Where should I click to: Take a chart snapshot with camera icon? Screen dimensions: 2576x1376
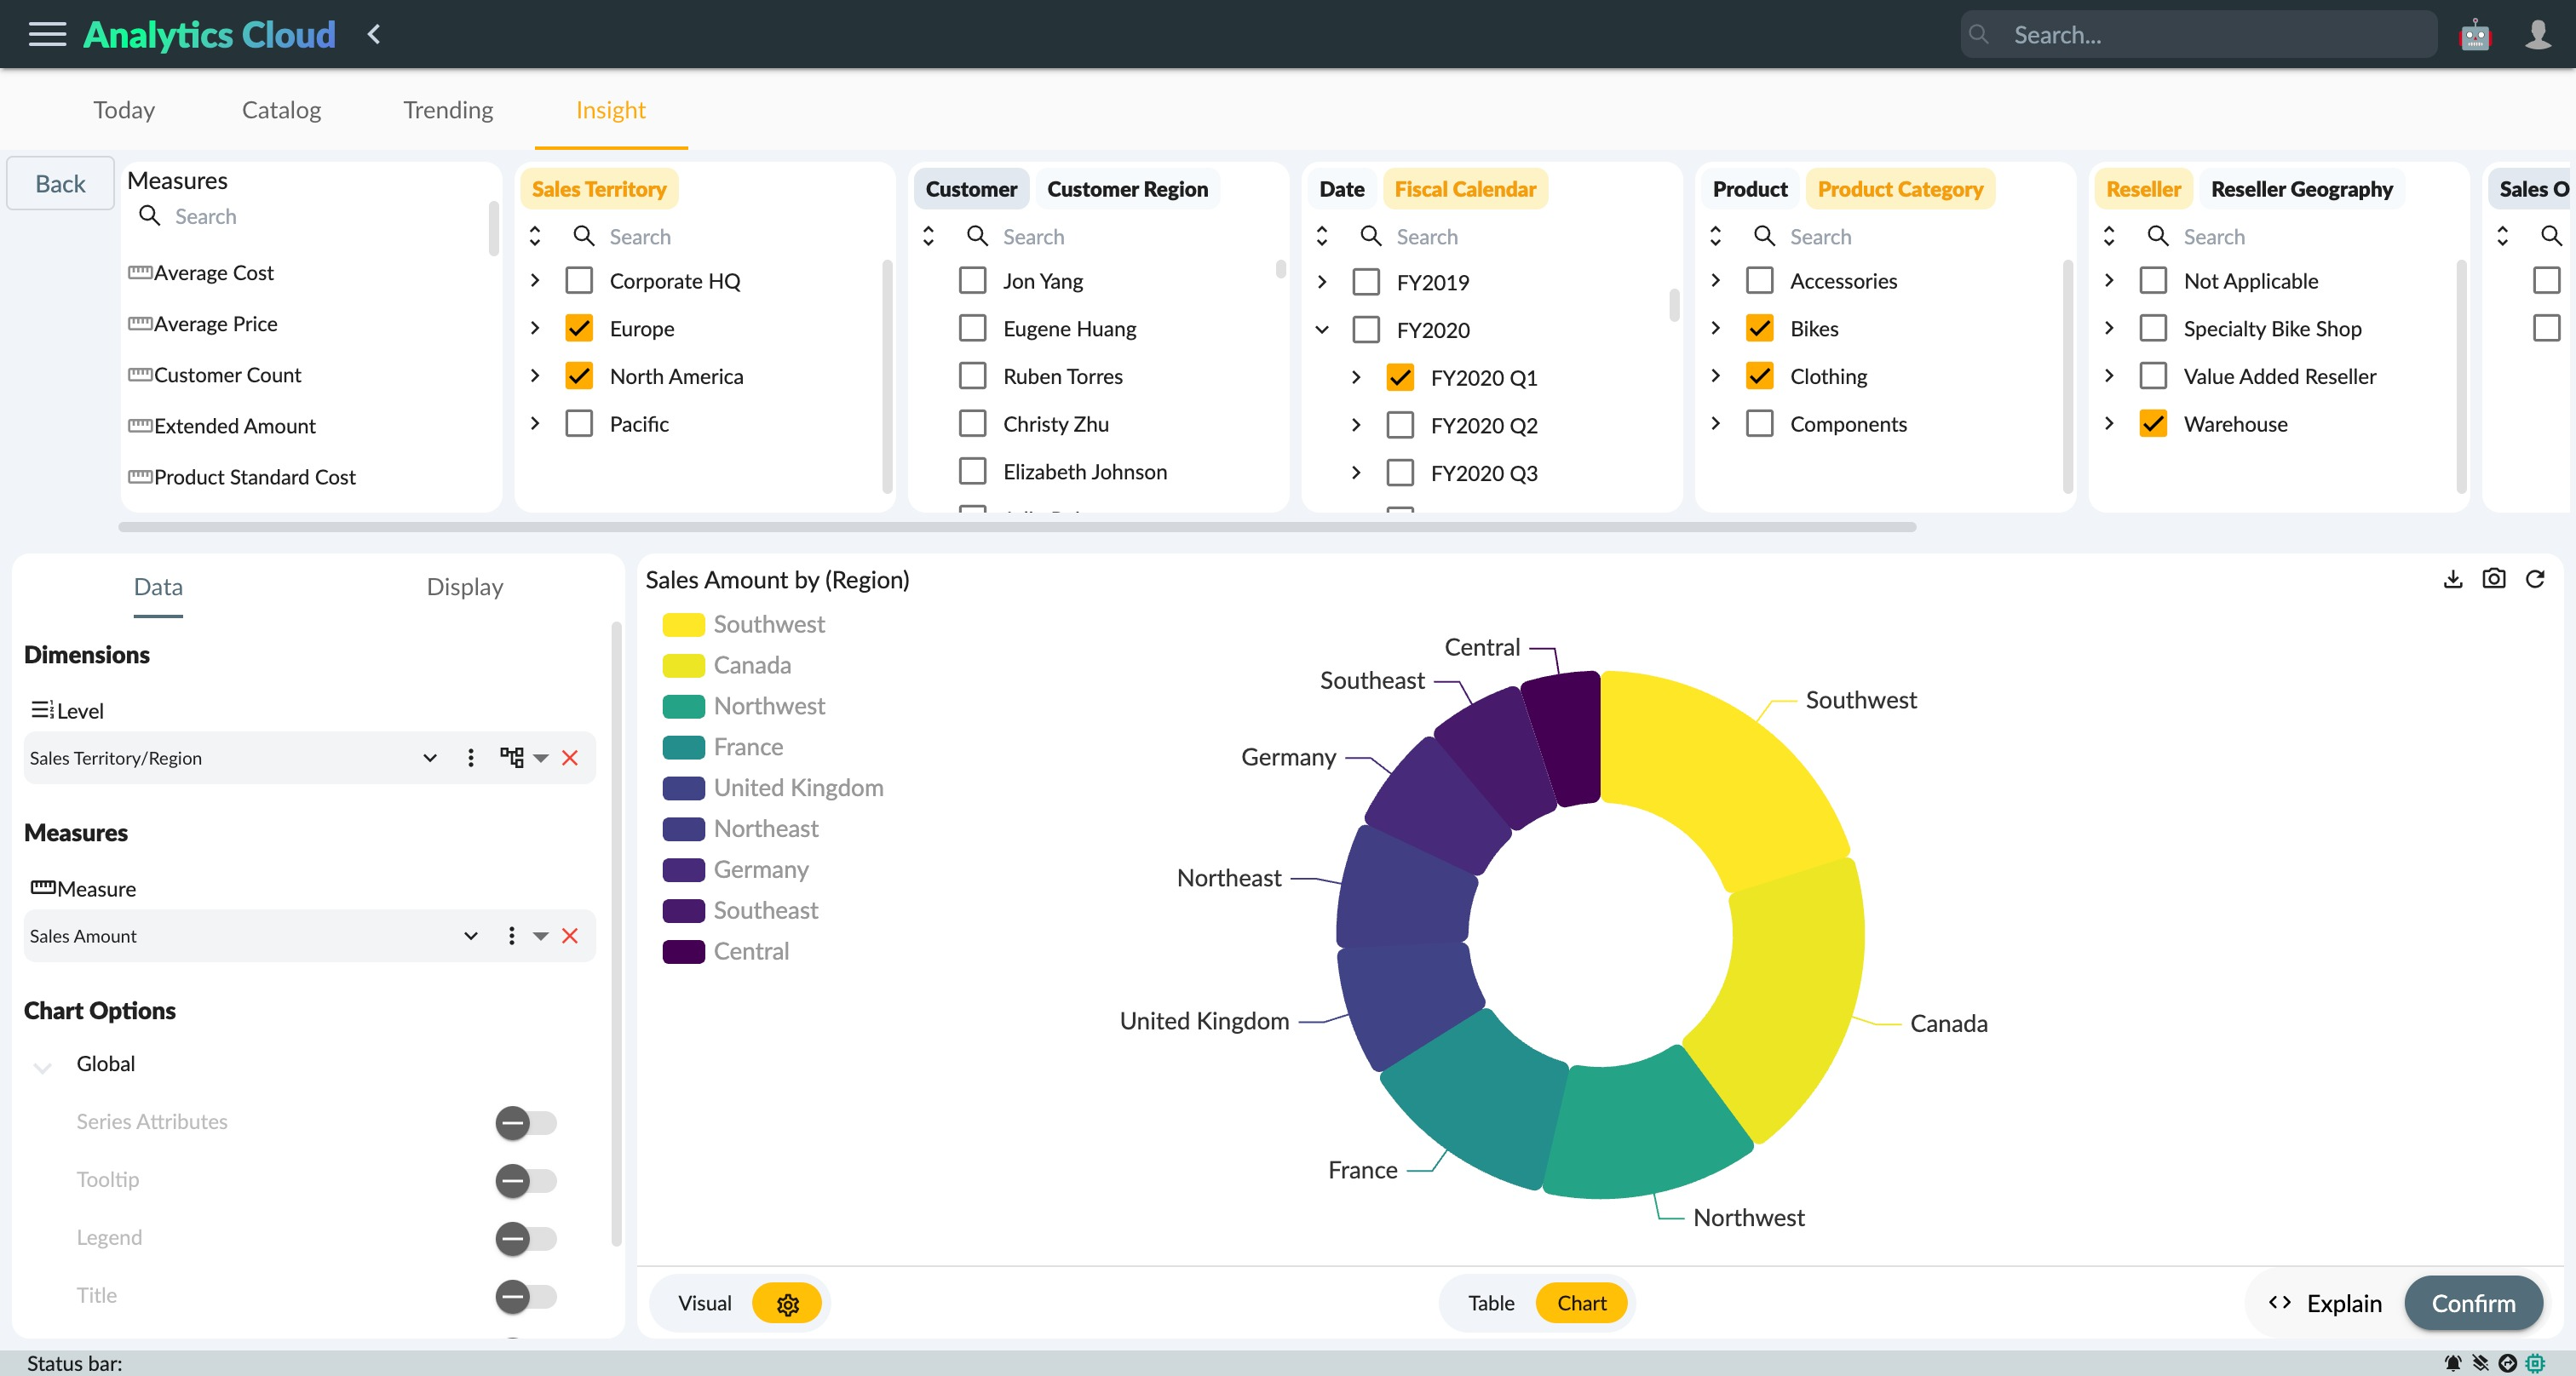click(2494, 578)
